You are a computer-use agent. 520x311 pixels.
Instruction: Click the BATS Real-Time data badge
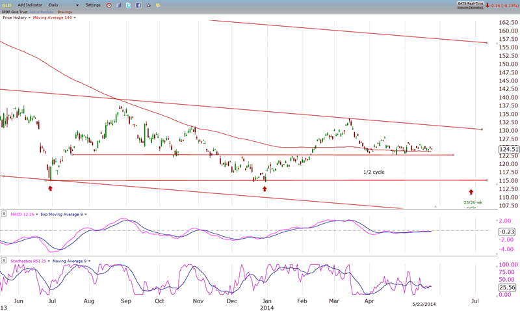pos(469,5)
